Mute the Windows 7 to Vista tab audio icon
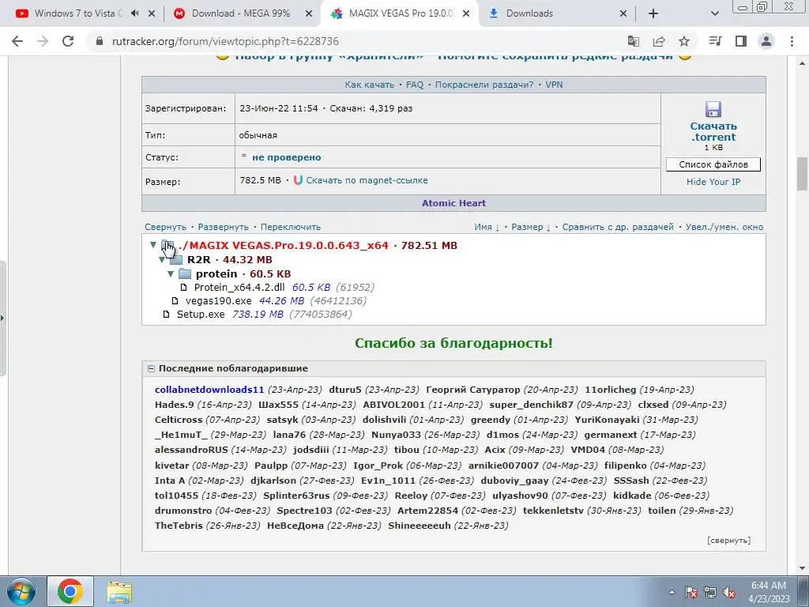This screenshot has width=809, height=607. pyautogui.click(x=135, y=13)
